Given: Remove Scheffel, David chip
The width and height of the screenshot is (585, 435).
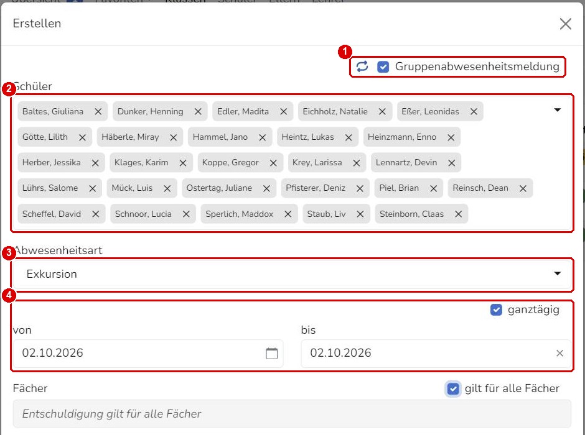Looking at the screenshot, I should click(x=95, y=214).
